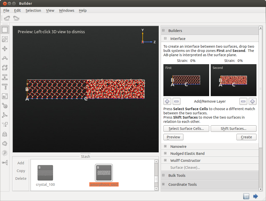Activate the move/translate atoms tool

click(5, 49)
